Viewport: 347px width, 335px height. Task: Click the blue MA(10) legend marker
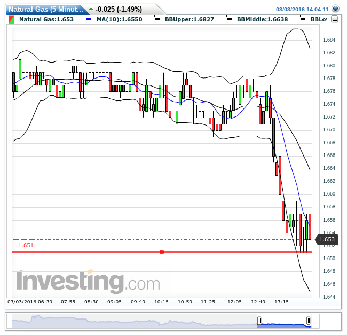(89, 19)
